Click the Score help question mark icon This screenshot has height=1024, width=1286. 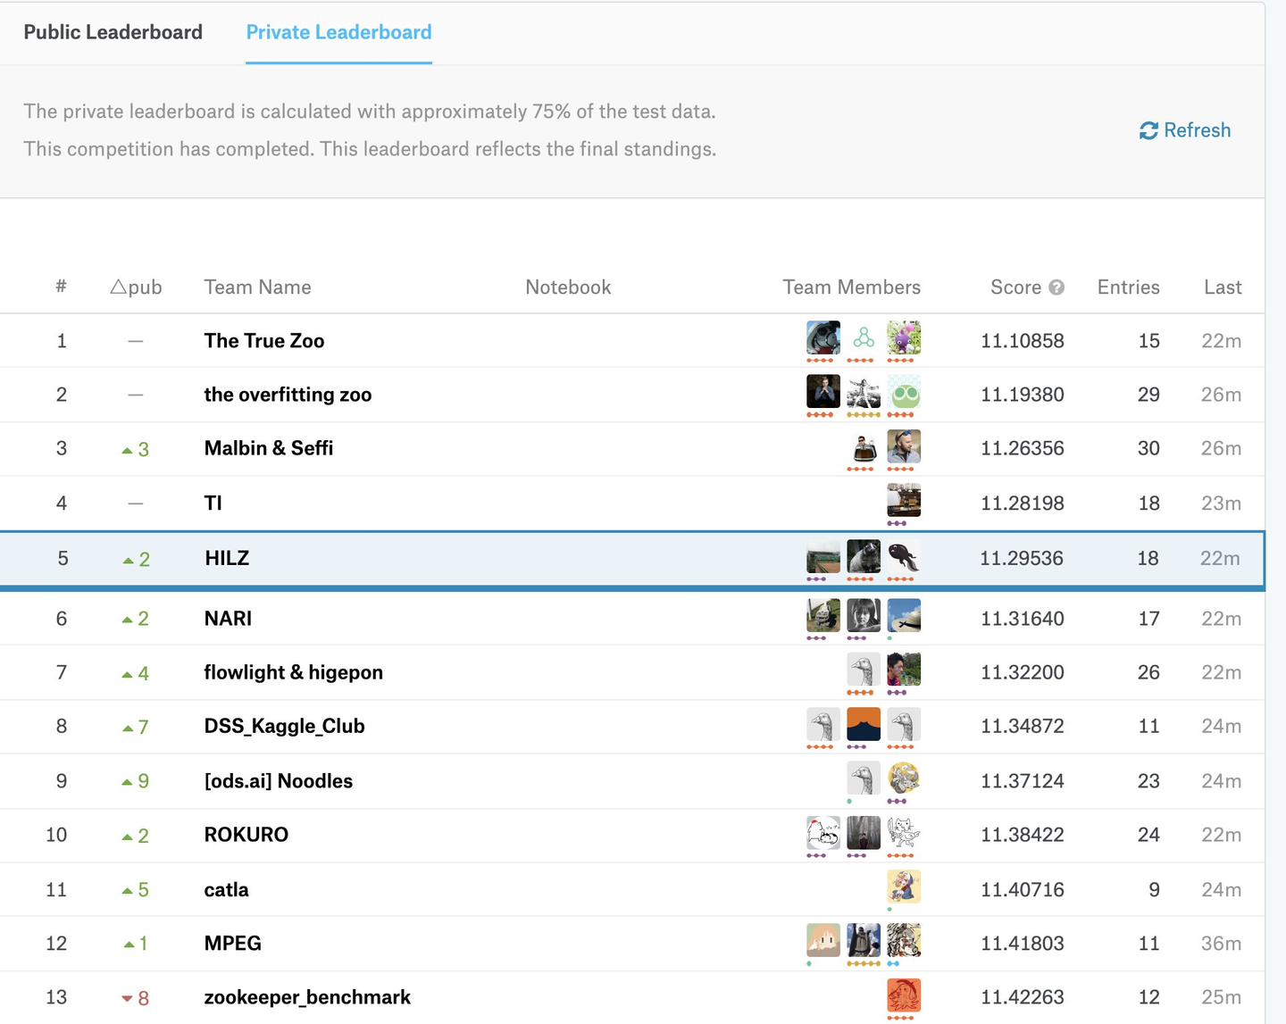coord(1056,287)
